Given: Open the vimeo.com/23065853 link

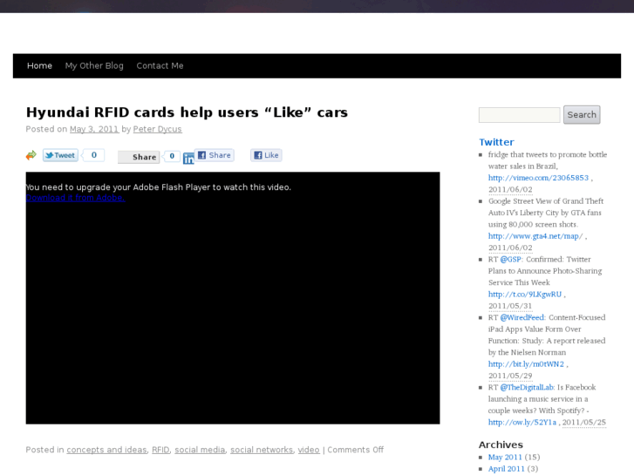Looking at the screenshot, I should click(x=538, y=178).
